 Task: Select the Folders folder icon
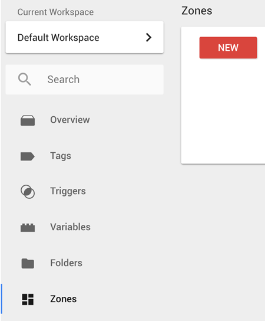(x=28, y=263)
